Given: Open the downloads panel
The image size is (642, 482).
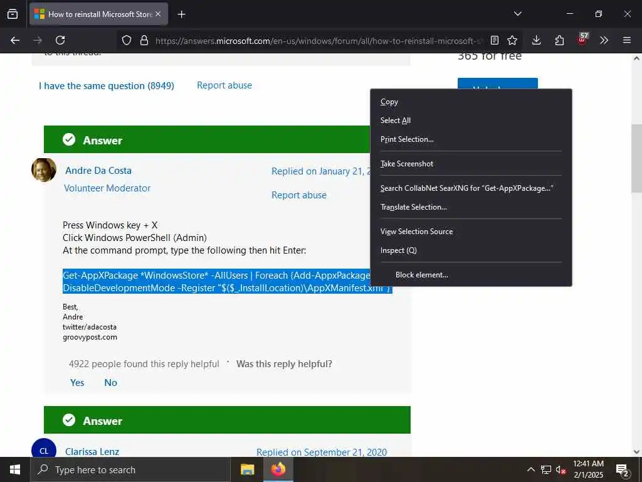Looking at the screenshot, I should (x=537, y=40).
